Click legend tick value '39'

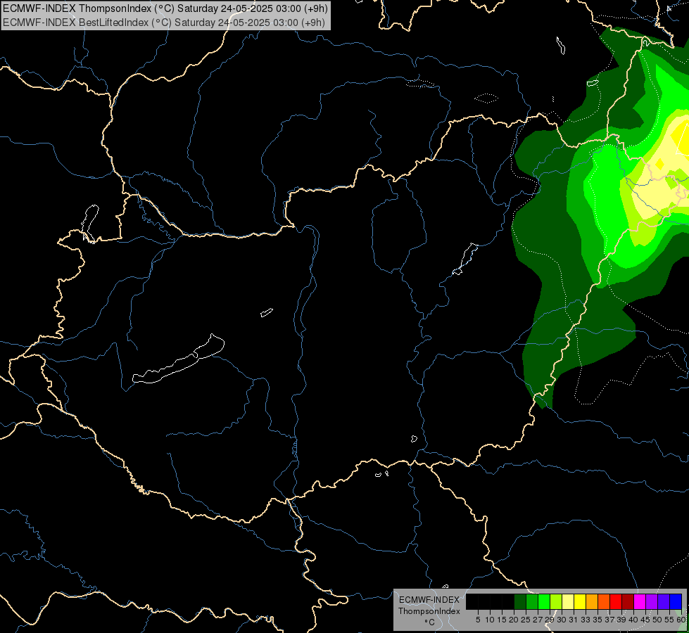pyautogui.click(x=621, y=620)
